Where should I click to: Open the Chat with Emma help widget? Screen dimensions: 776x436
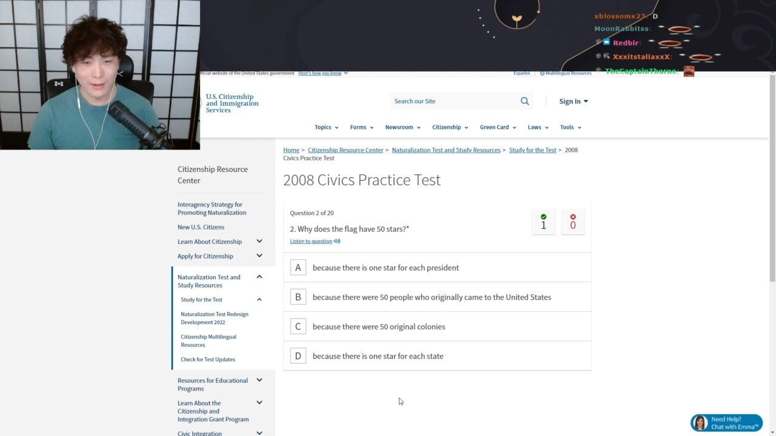click(x=726, y=423)
